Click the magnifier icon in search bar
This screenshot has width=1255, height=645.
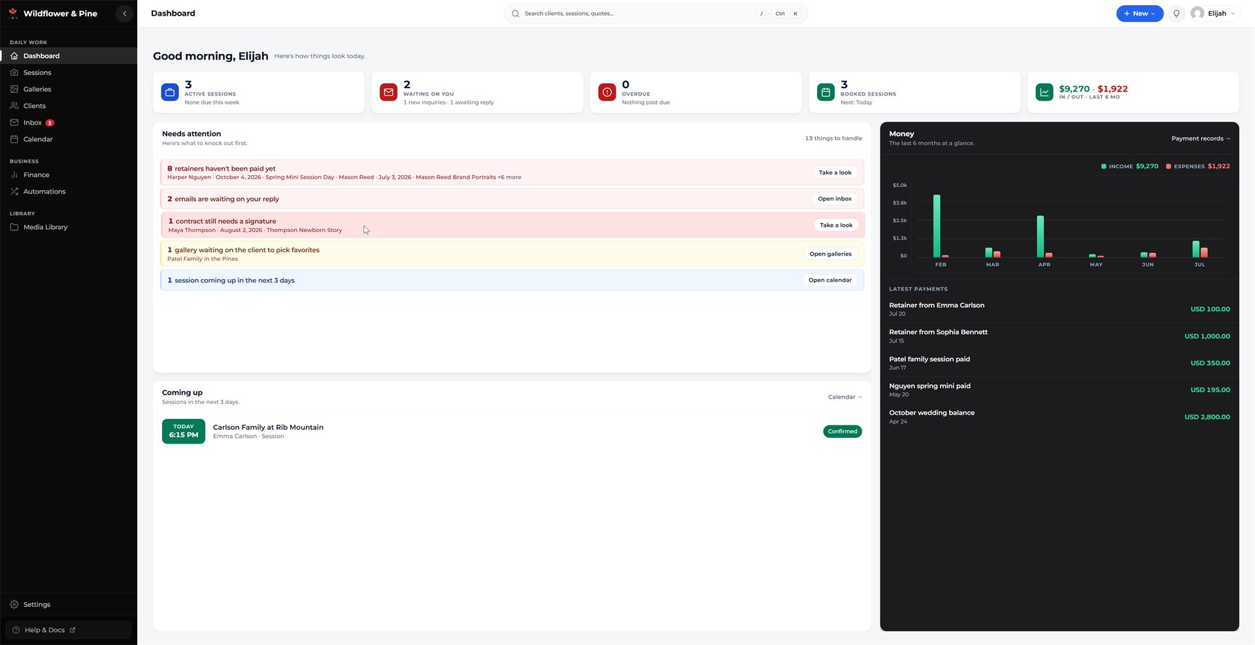click(x=516, y=13)
